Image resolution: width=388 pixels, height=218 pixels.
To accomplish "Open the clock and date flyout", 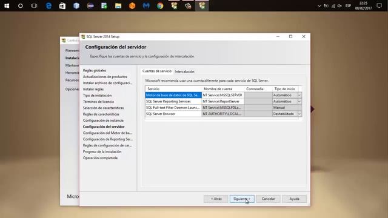I will click(363, 5).
